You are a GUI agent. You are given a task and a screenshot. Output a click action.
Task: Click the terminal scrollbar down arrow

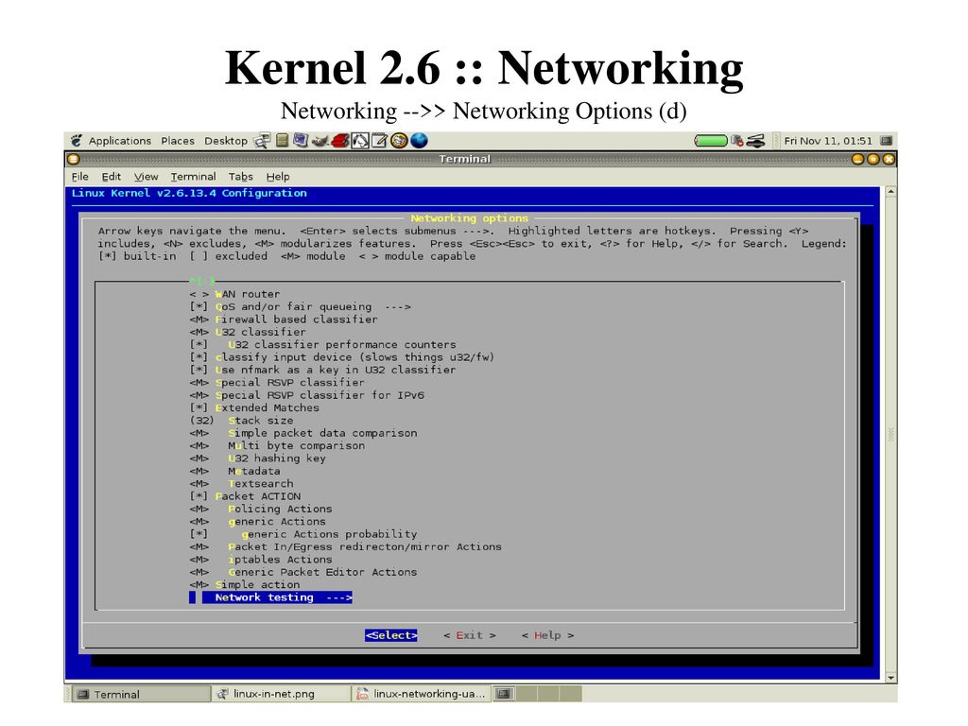click(890, 677)
